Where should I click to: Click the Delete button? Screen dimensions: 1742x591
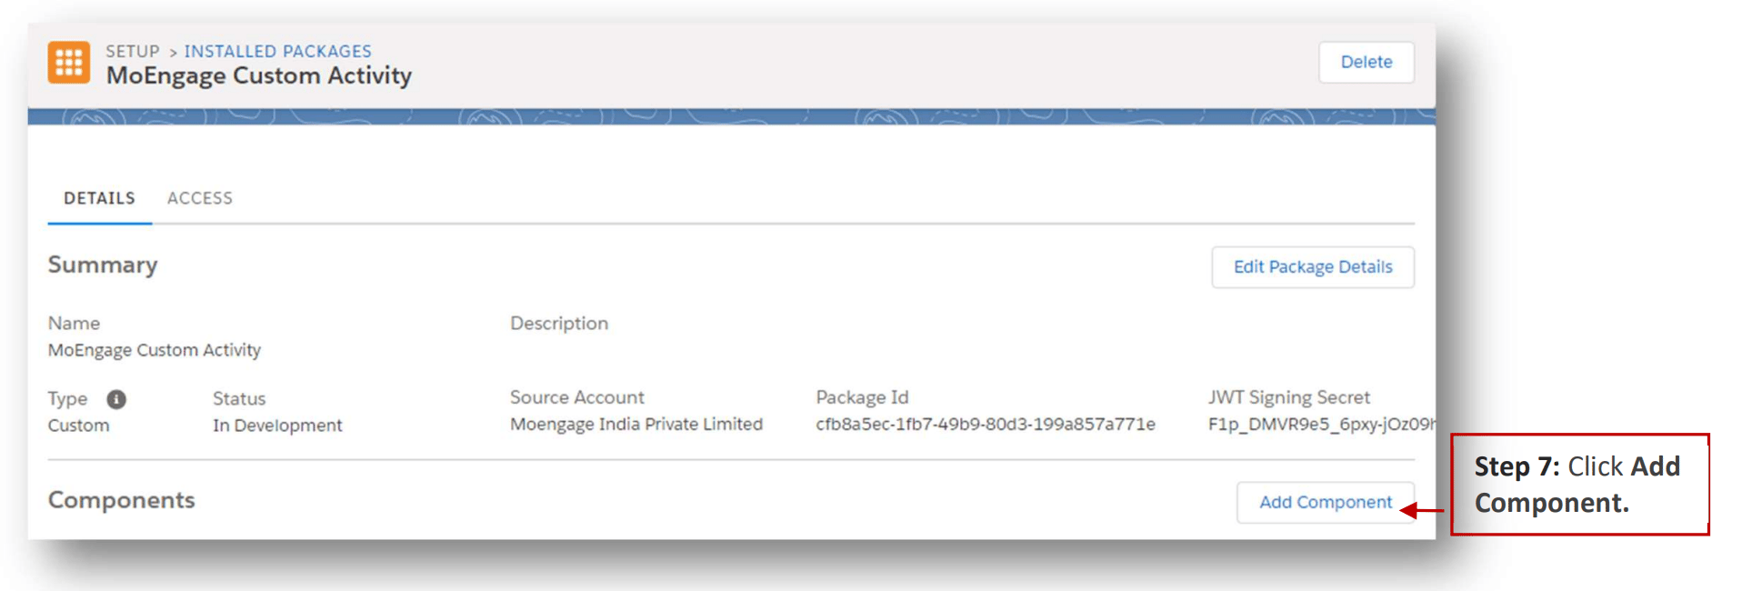click(1367, 62)
